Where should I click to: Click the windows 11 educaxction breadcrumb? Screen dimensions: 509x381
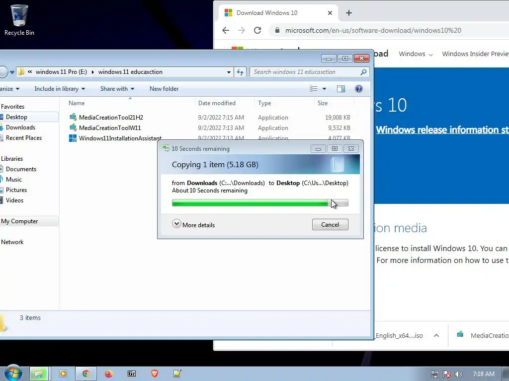[130, 72]
